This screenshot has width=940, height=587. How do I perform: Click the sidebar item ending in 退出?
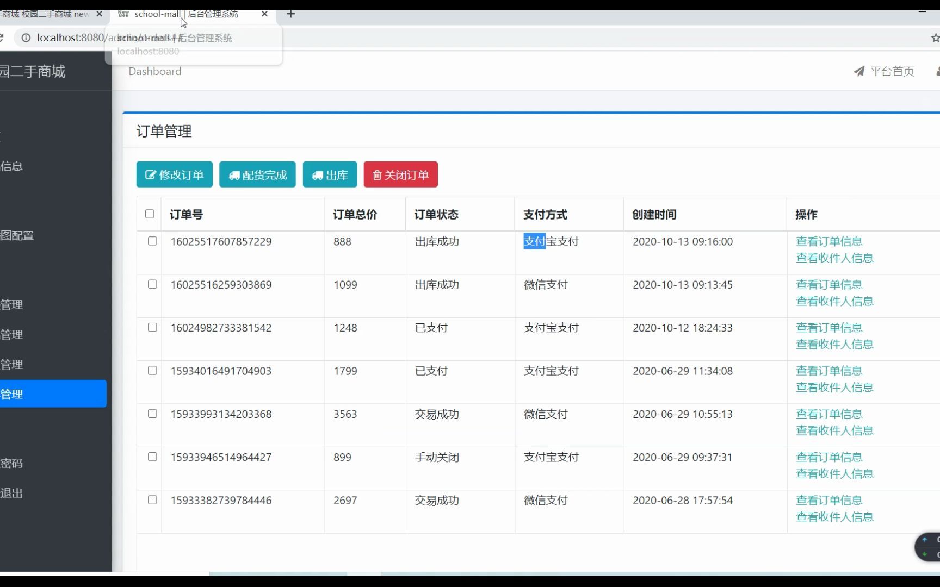[12, 493]
